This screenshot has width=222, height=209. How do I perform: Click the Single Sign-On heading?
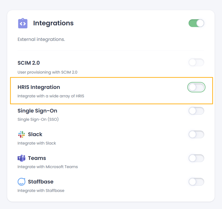[x=37, y=111]
